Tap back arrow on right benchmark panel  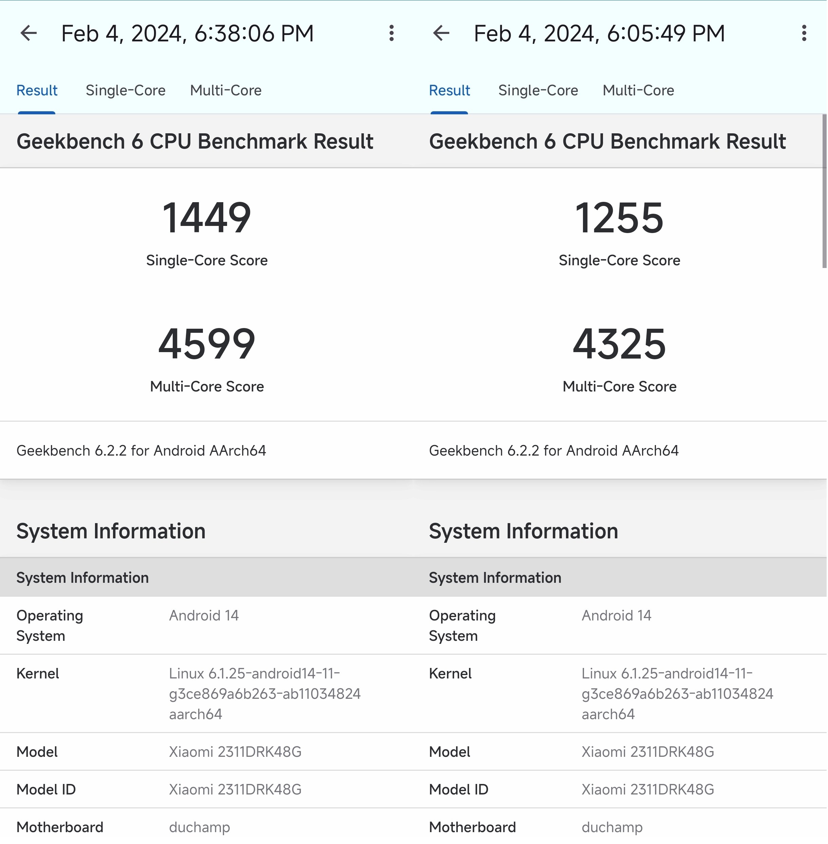coord(441,33)
